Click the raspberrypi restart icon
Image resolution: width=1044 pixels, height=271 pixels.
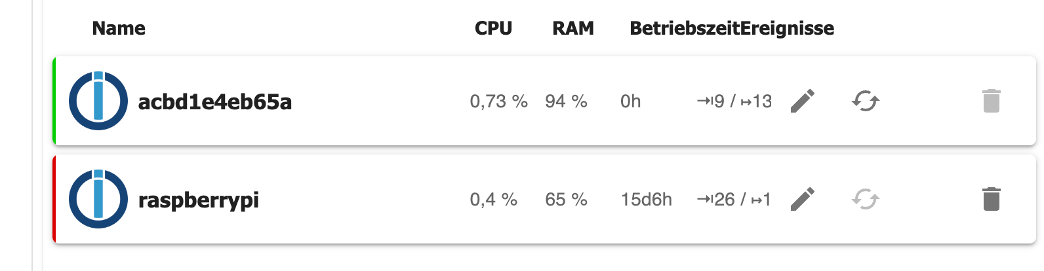(x=866, y=199)
